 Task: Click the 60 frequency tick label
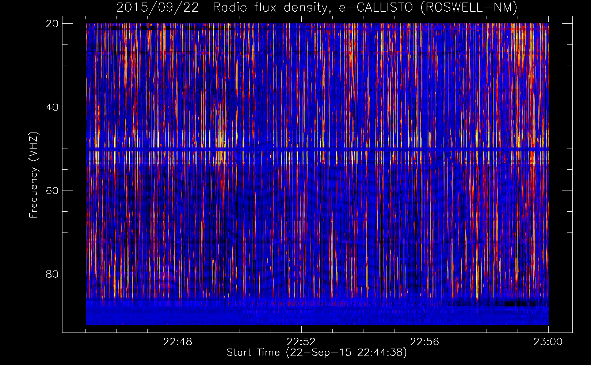pos(52,191)
